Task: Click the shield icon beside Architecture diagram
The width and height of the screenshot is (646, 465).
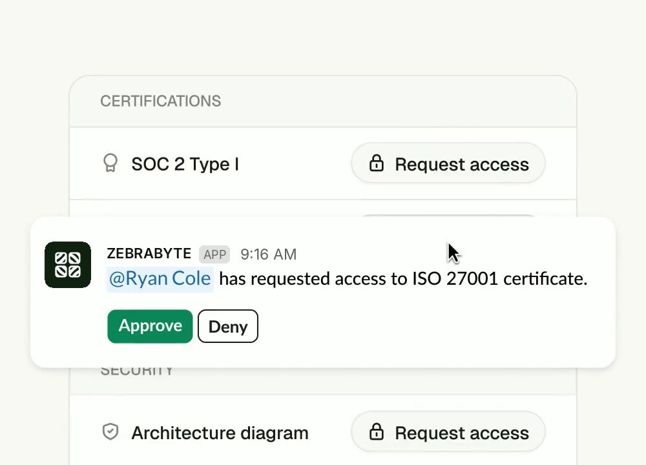Action: (110, 432)
